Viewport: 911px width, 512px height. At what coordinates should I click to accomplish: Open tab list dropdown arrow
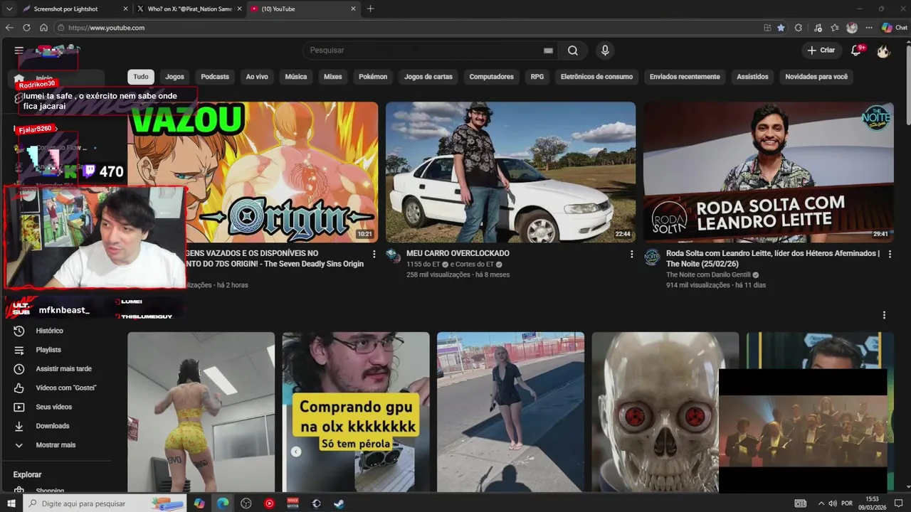[x=9, y=9]
